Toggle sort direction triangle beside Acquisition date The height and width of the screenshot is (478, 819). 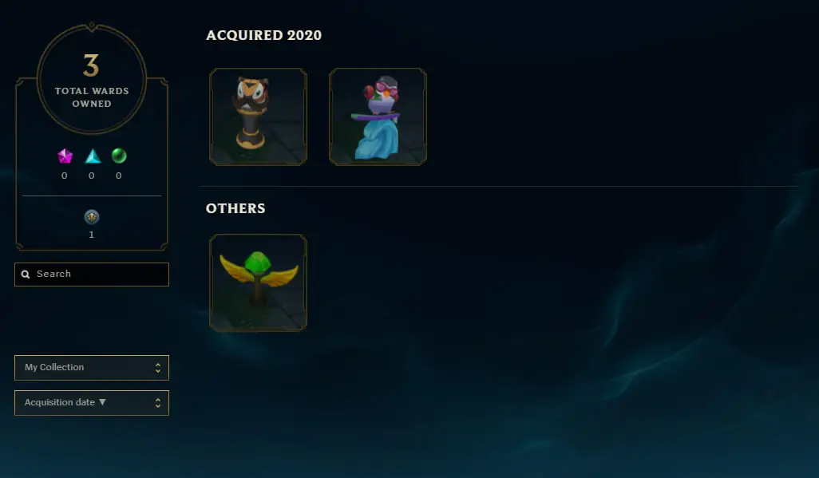click(102, 402)
